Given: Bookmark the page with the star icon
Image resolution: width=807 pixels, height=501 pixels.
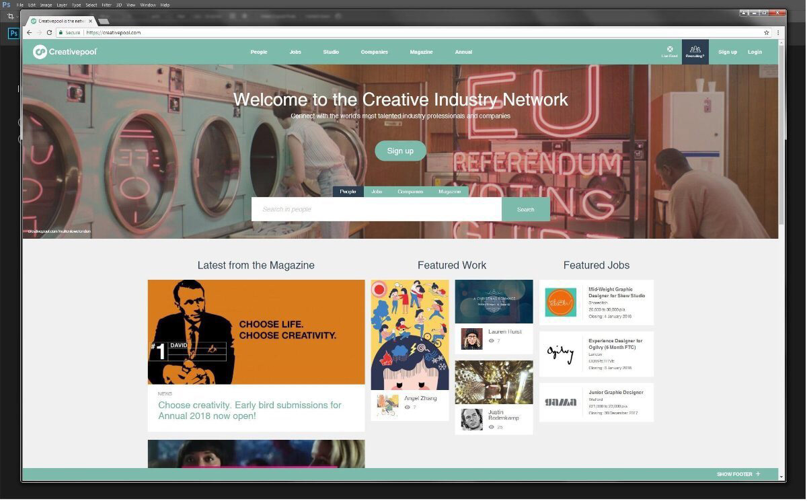Looking at the screenshot, I should (766, 32).
